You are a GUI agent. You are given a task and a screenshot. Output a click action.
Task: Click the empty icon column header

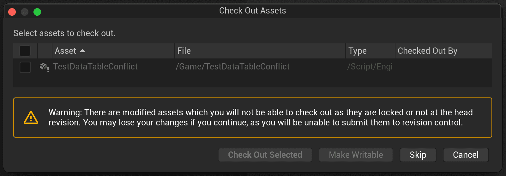click(x=45, y=51)
